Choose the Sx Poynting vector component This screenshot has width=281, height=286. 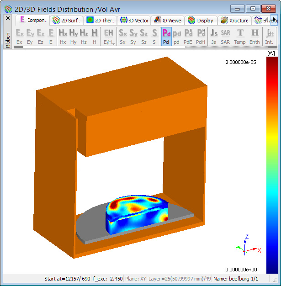point(123,36)
